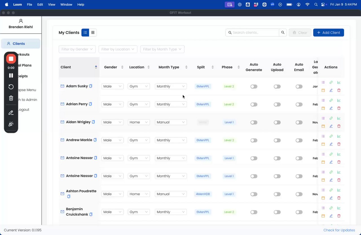This screenshot has height=235, width=361.
Task: Edit Adrian Perry with pencil icon
Action: tap(331, 108)
